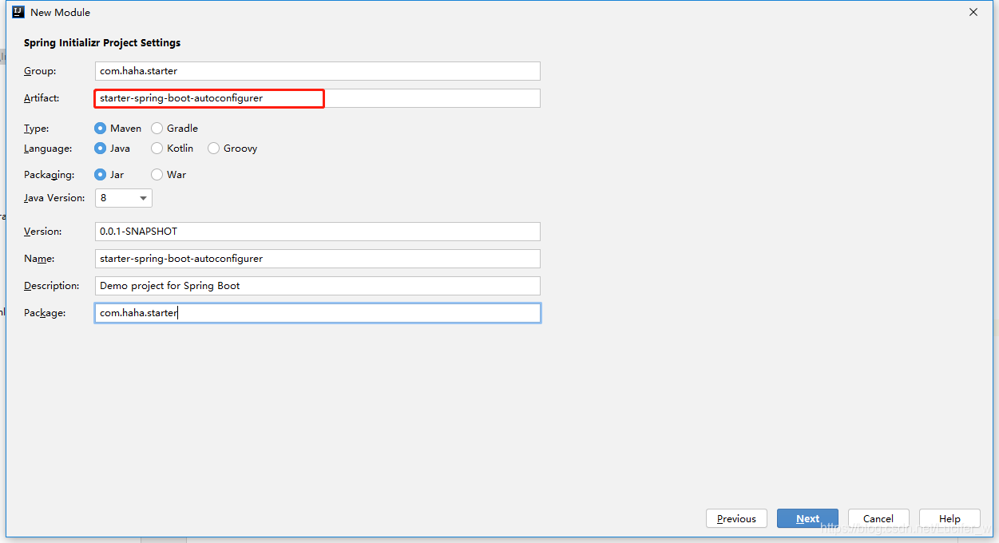Click the Group label
The width and height of the screenshot is (999, 543).
pos(40,71)
